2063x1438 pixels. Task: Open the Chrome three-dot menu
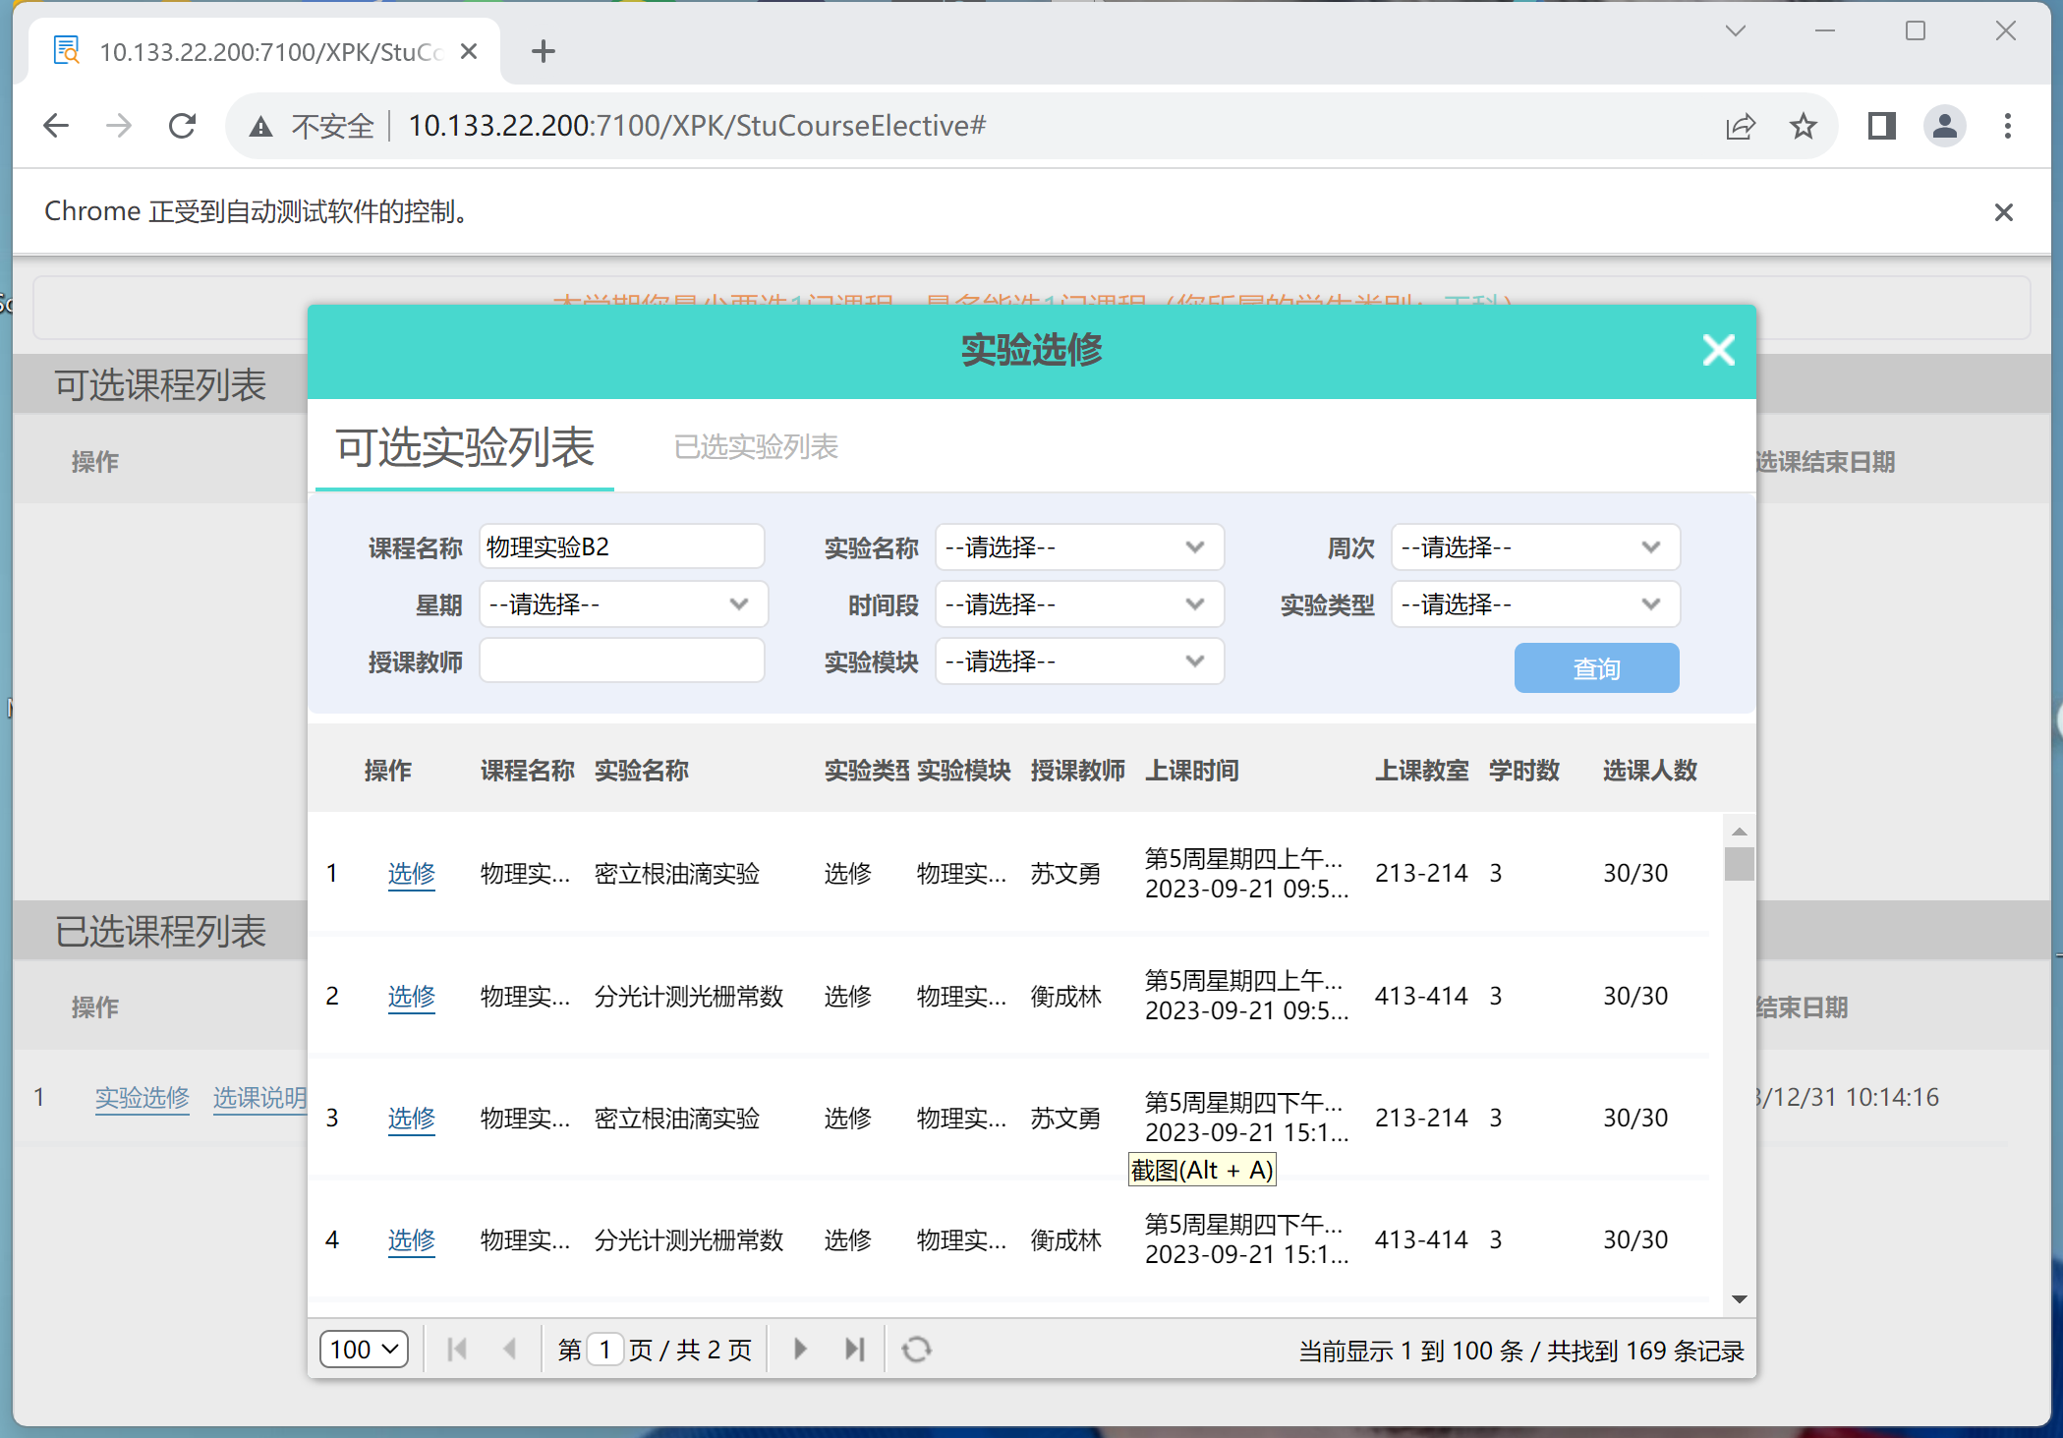[2007, 126]
